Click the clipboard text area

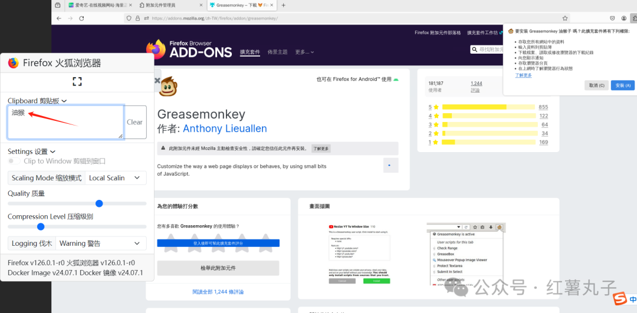(65, 122)
